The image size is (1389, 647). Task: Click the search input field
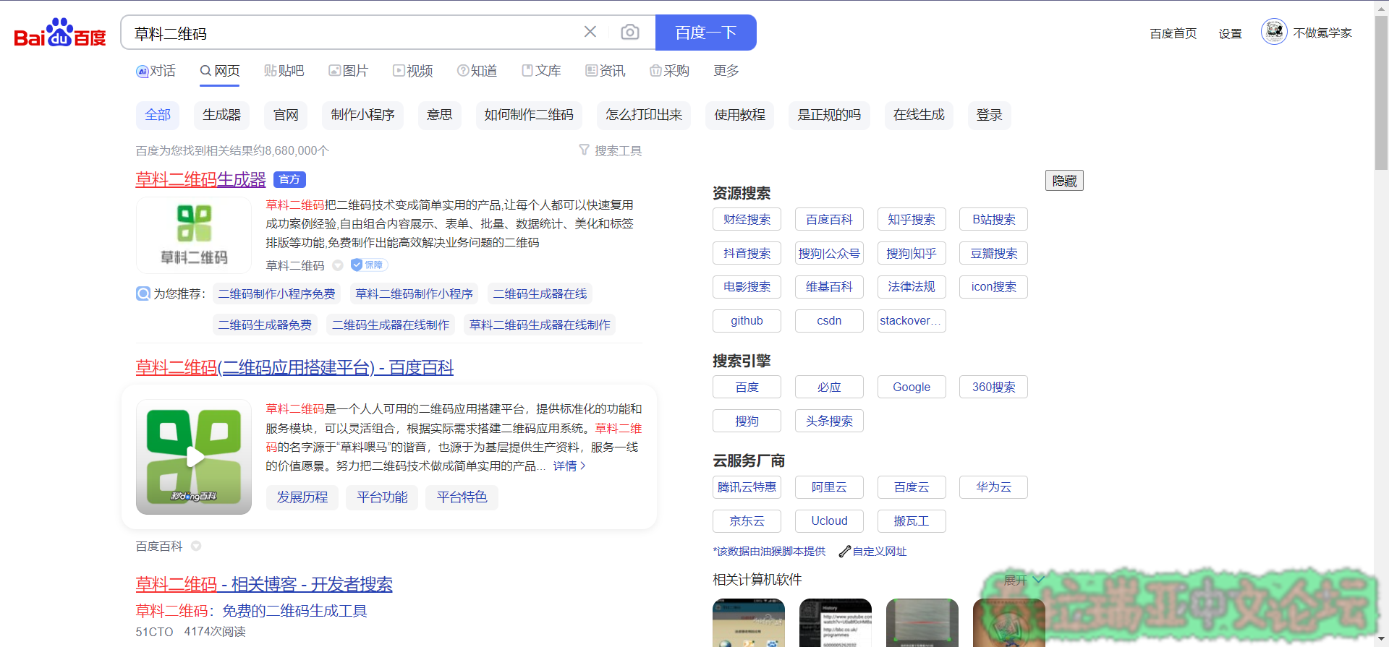point(354,33)
